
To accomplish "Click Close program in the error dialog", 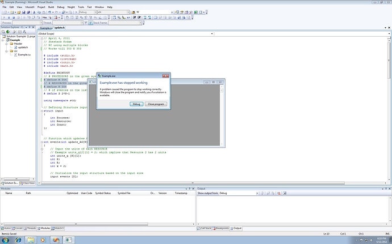I will click(155, 104).
